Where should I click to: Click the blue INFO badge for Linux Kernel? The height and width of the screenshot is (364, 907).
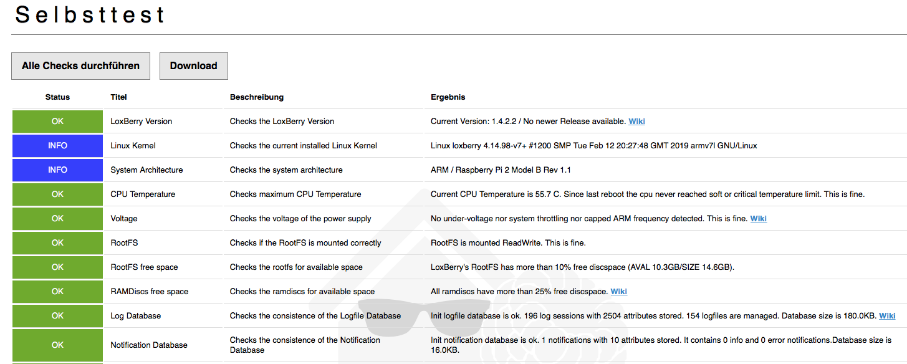(57, 146)
